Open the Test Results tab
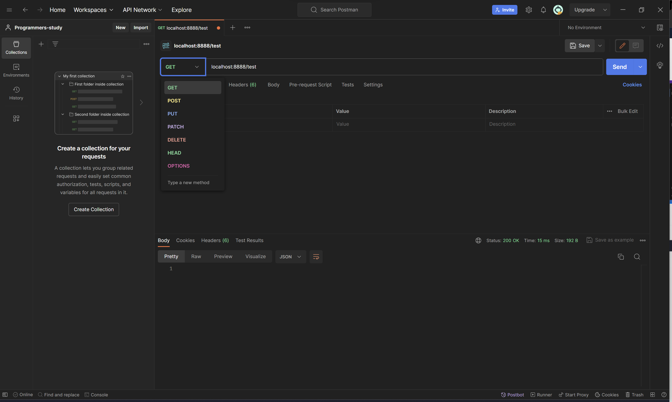The image size is (672, 402). (x=249, y=240)
